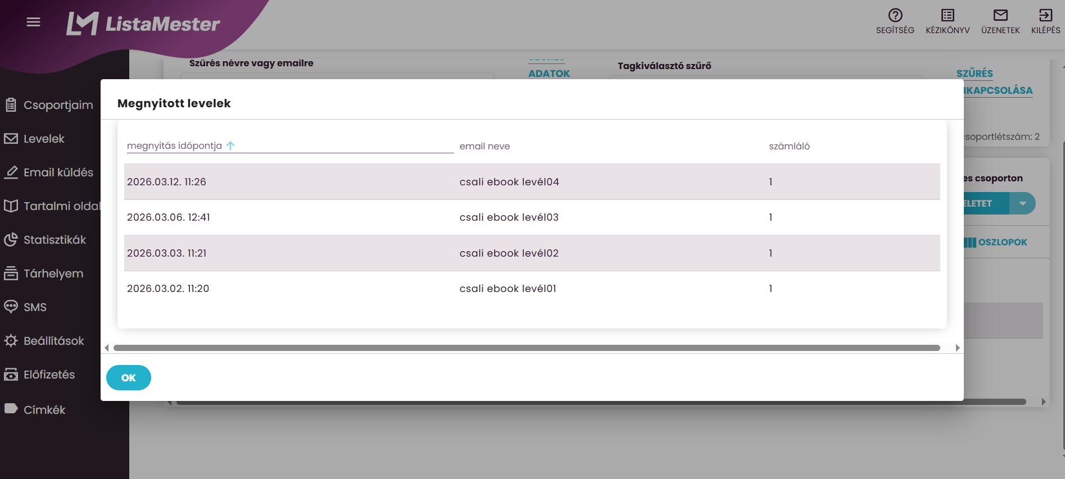Click the SMS speech bubble icon
The image size is (1065, 479).
pyautogui.click(x=11, y=307)
